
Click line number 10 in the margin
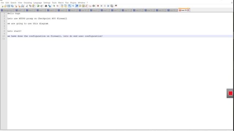point(4,36)
